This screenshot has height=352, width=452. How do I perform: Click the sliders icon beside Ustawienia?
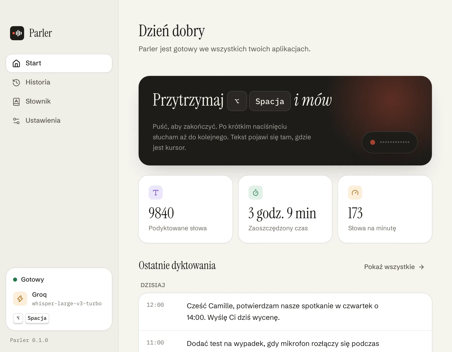pos(16,121)
